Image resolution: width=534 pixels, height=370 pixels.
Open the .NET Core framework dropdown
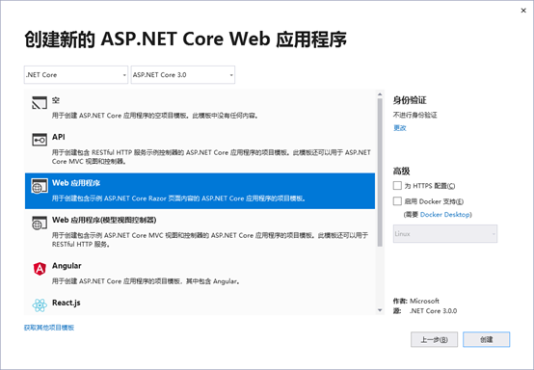point(76,75)
